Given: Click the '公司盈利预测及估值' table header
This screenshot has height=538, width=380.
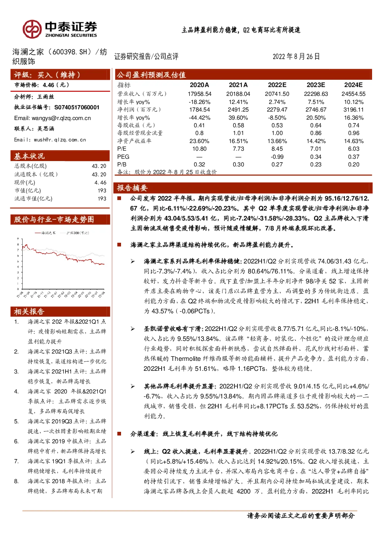Looking at the screenshot, I should coord(244,74).
